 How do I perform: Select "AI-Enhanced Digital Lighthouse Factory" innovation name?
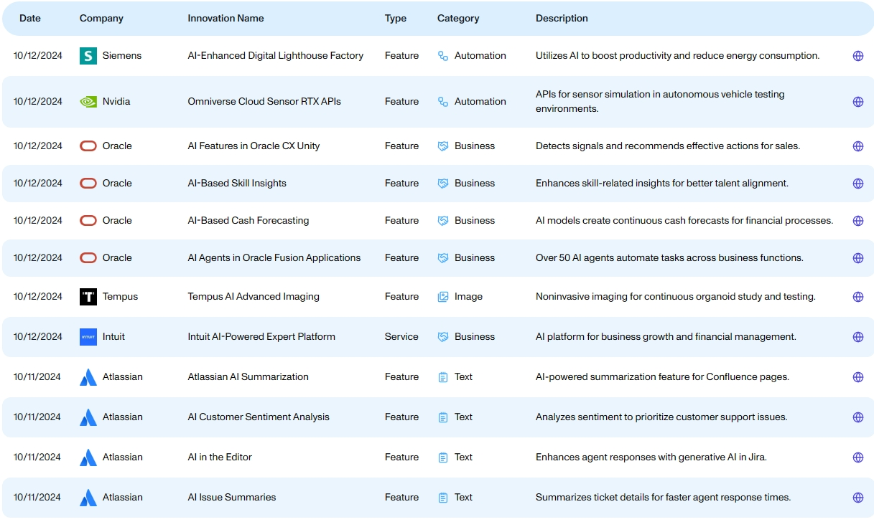[x=276, y=56]
